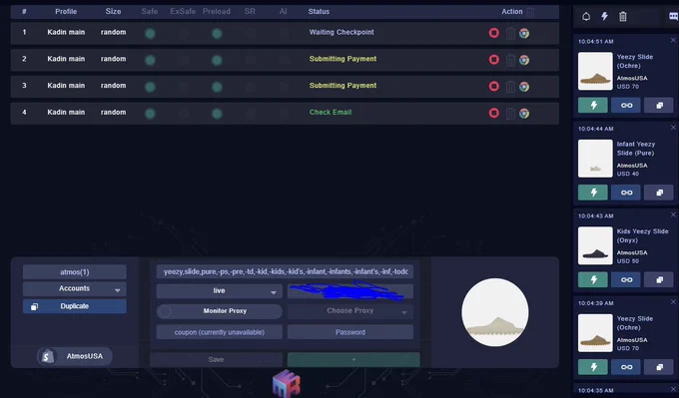Click the coupon input field
This screenshot has width=679, height=398.
tap(219, 332)
